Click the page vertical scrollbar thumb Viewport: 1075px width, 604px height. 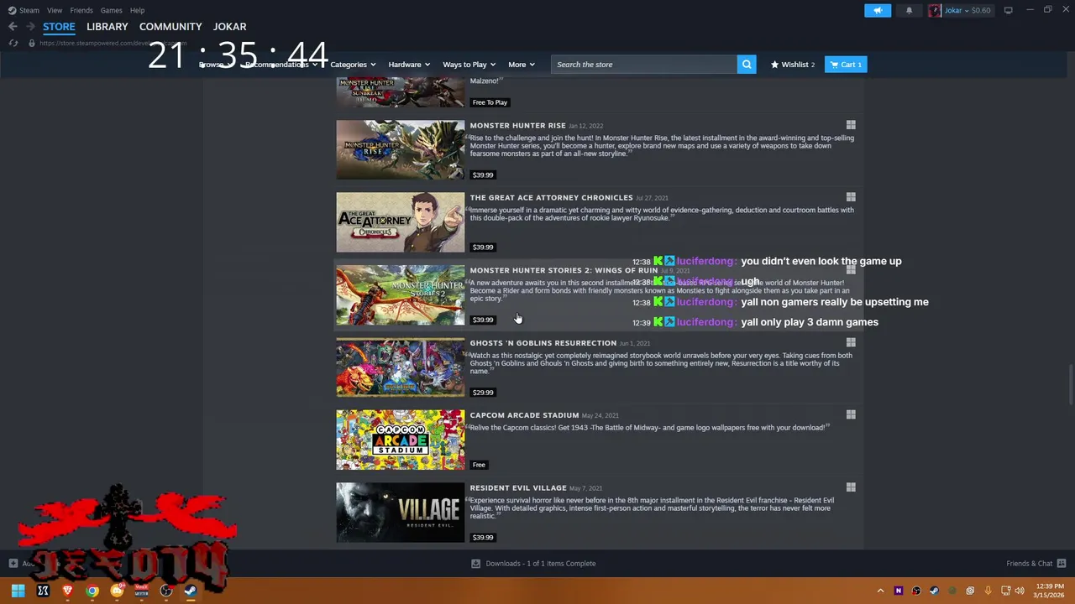pyautogui.click(x=1070, y=384)
